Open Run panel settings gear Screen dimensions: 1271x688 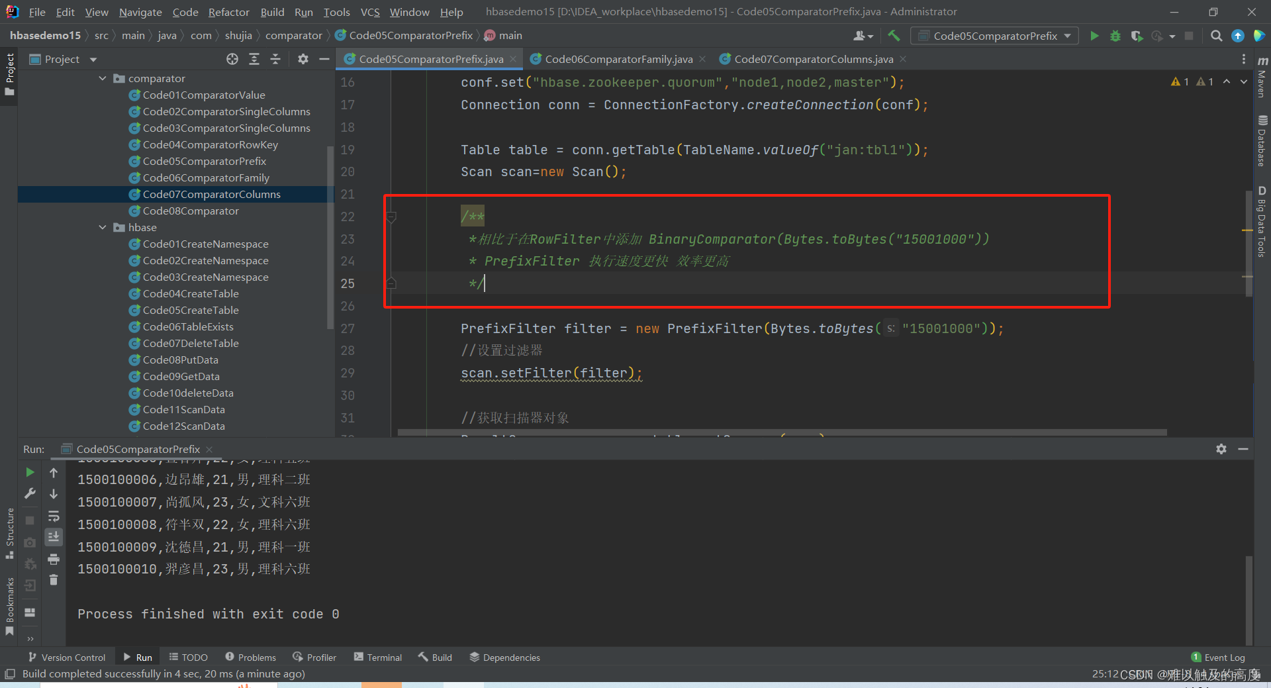(1221, 449)
